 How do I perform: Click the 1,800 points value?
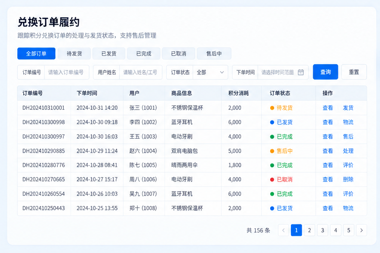click(x=235, y=165)
